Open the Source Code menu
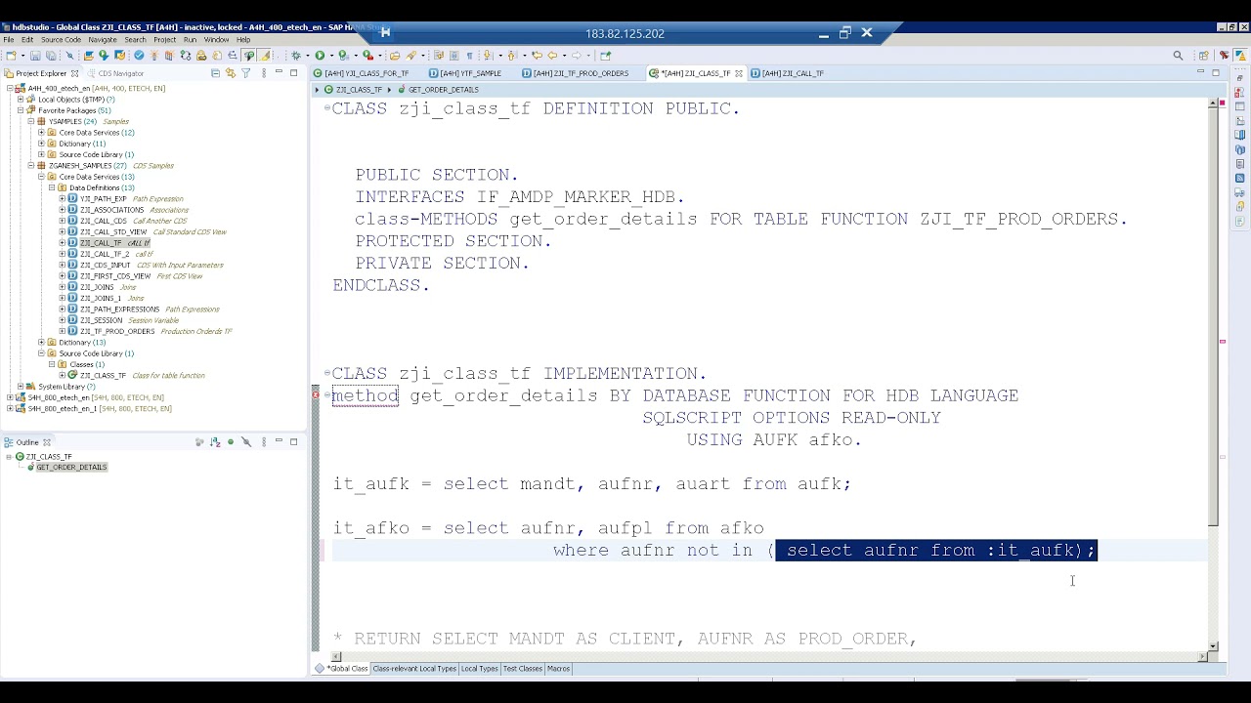The height and width of the screenshot is (703, 1251). 61,40
